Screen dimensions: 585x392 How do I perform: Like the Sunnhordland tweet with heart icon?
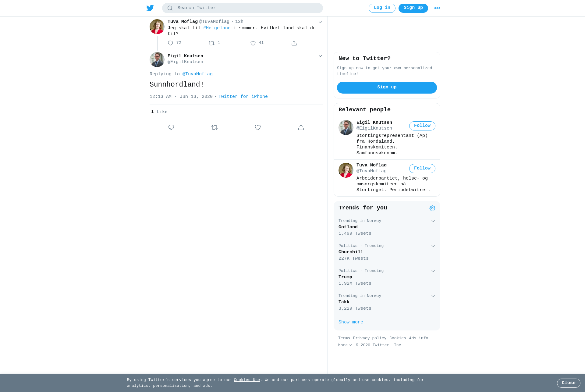[258, 127]
